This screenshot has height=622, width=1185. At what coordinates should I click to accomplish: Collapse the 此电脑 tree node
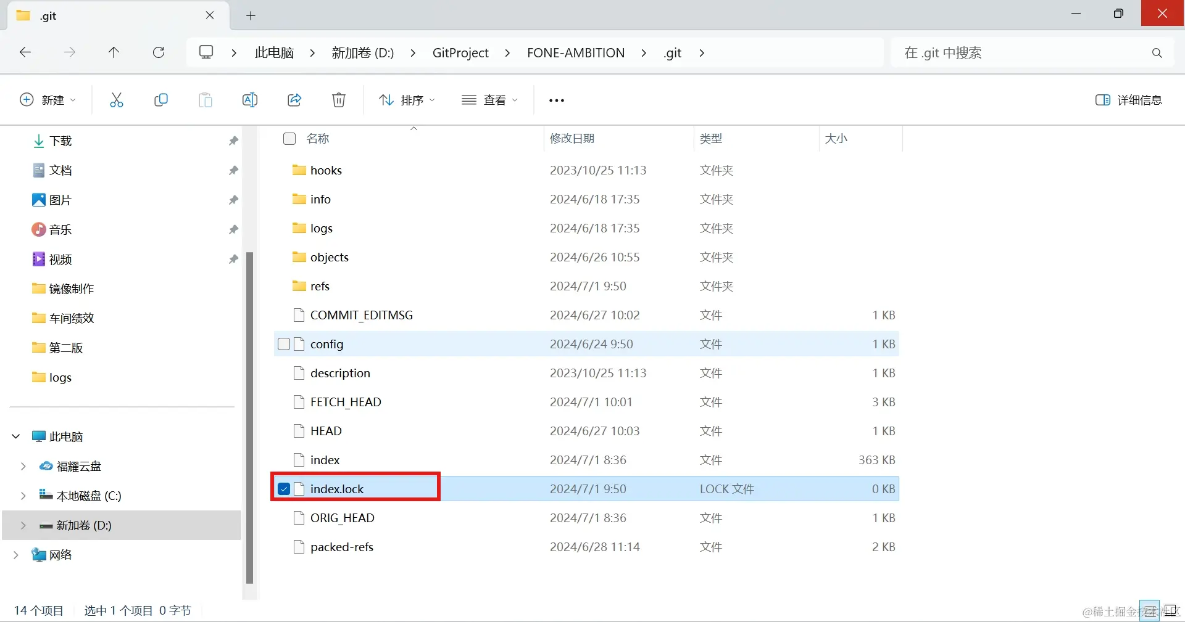click(16, 436)
